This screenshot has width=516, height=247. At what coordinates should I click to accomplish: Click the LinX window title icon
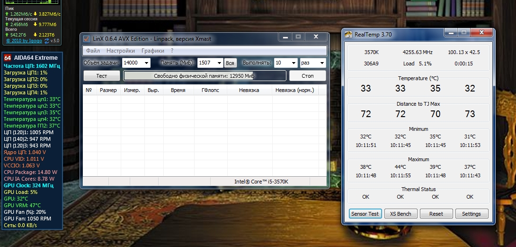click(x=87, y=38)
